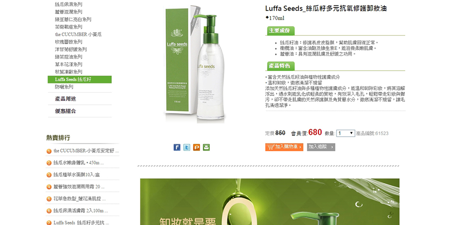The image size is (451, 225).
Task: Open number 3 ranked 絲瓜植萃水面膜 item
Action: point(77,175)
